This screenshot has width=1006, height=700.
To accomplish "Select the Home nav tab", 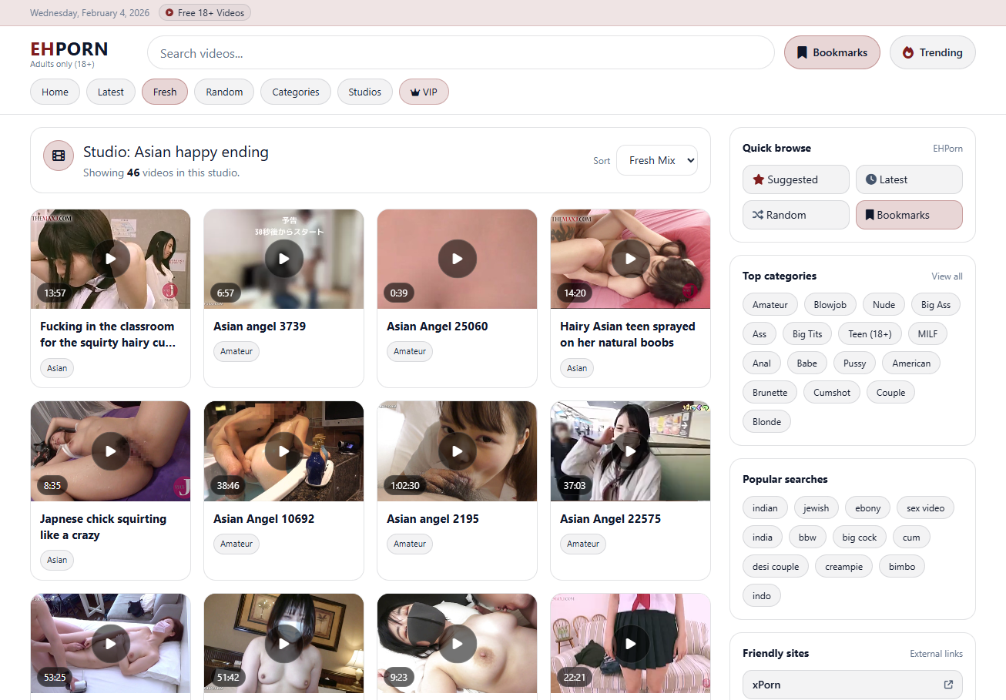I will [x=55, y=92].
